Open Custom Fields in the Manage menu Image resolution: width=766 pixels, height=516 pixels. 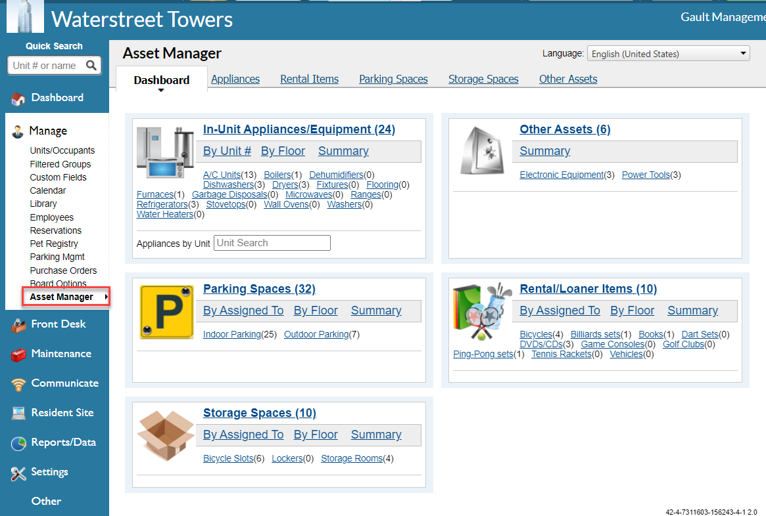[x=58, y=177]
